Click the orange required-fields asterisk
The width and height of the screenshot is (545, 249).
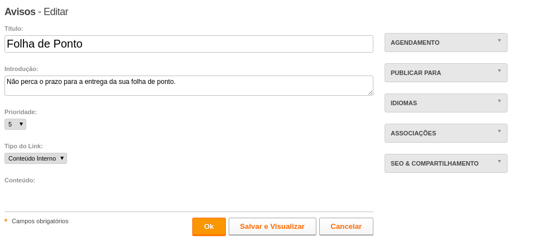[x=6, y=220]
